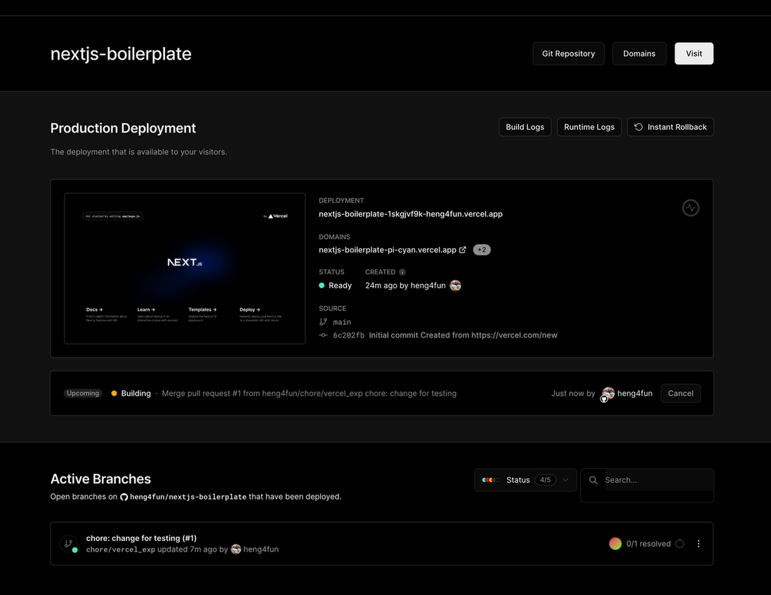Click the gradient comments avatar near 0/1 resolved
Screen dimensions: 771x595
[x=615, y=543]
